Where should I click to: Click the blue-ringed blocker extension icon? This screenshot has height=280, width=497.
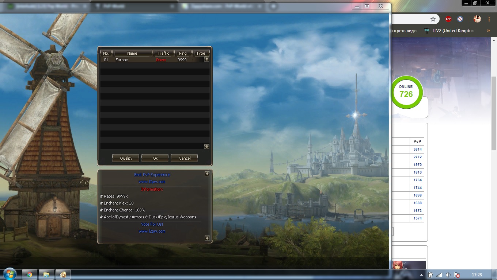tap(460, 19)
